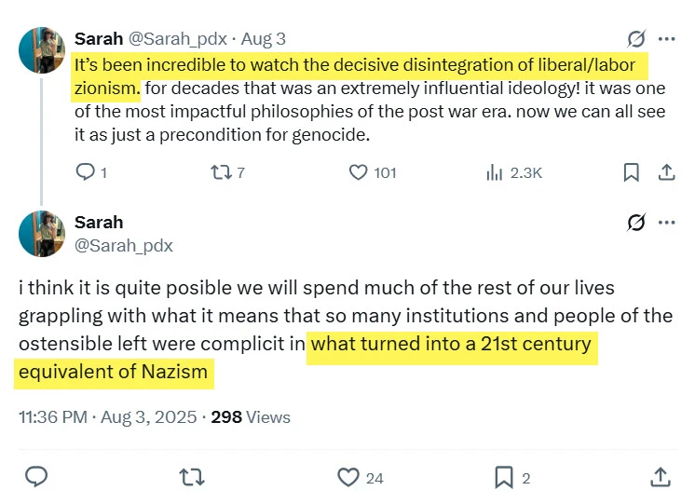Repost the second tweet
Screen dimensions: 695x504
pos(192,478)
